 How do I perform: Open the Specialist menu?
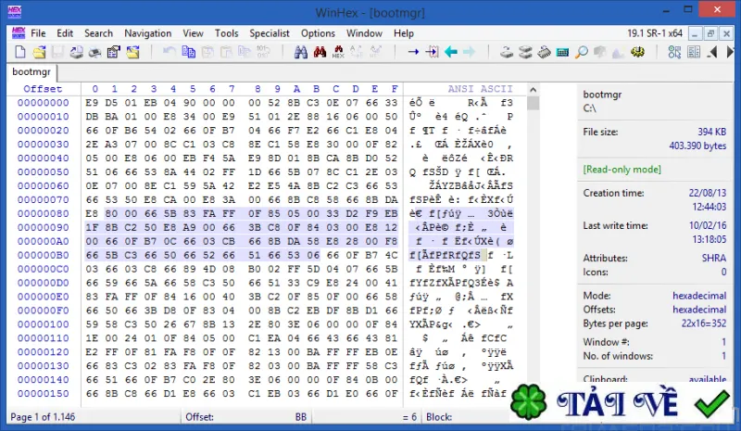tap(270, 33)
